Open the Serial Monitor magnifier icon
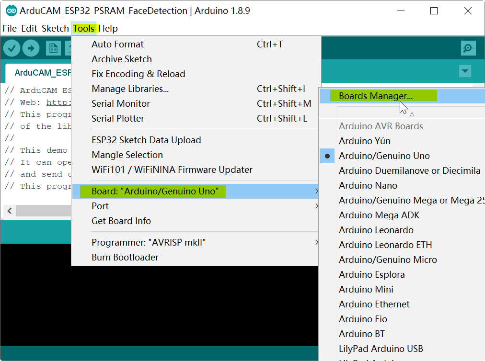 coord(468,48)
